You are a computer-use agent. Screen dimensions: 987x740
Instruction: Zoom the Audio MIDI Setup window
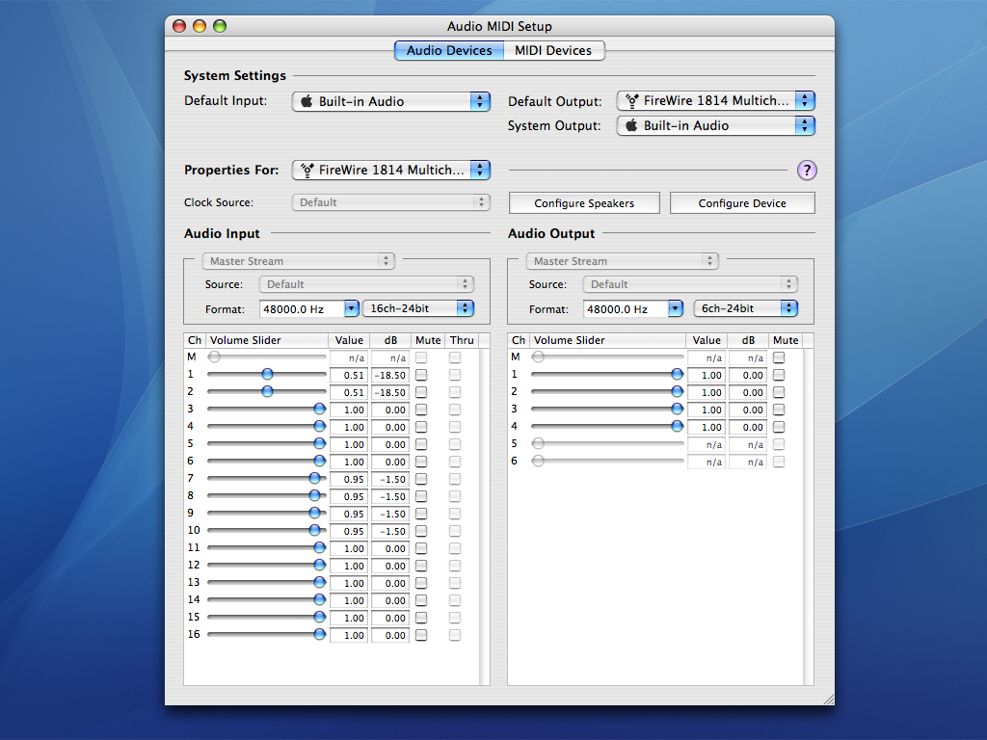coord(220,26)
